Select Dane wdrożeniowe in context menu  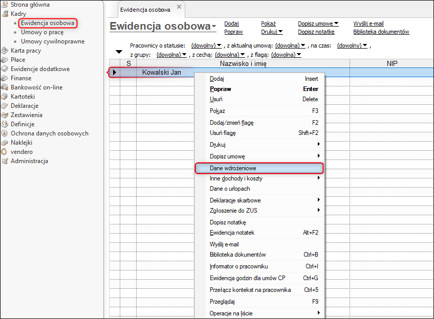pyautogui.click(x=259, y=168)
